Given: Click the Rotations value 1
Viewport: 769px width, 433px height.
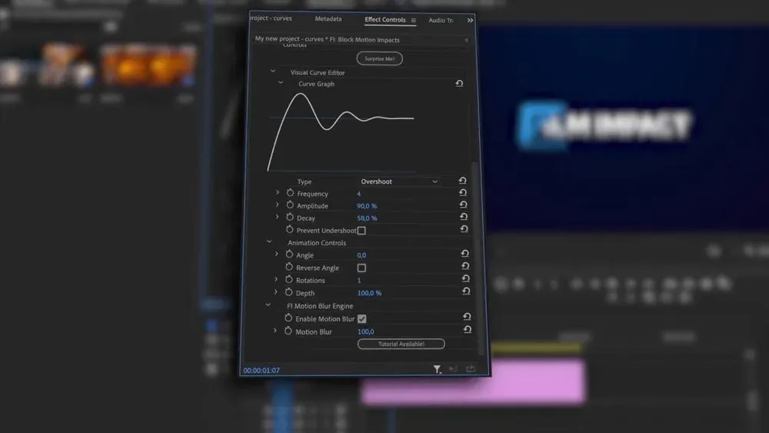Looking at the screenshot, I should (x=359, y=281).
